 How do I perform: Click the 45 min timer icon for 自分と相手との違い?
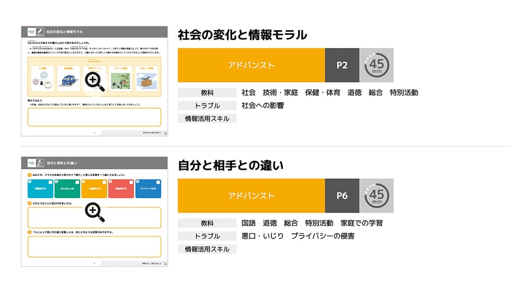(x=376, y=196)
